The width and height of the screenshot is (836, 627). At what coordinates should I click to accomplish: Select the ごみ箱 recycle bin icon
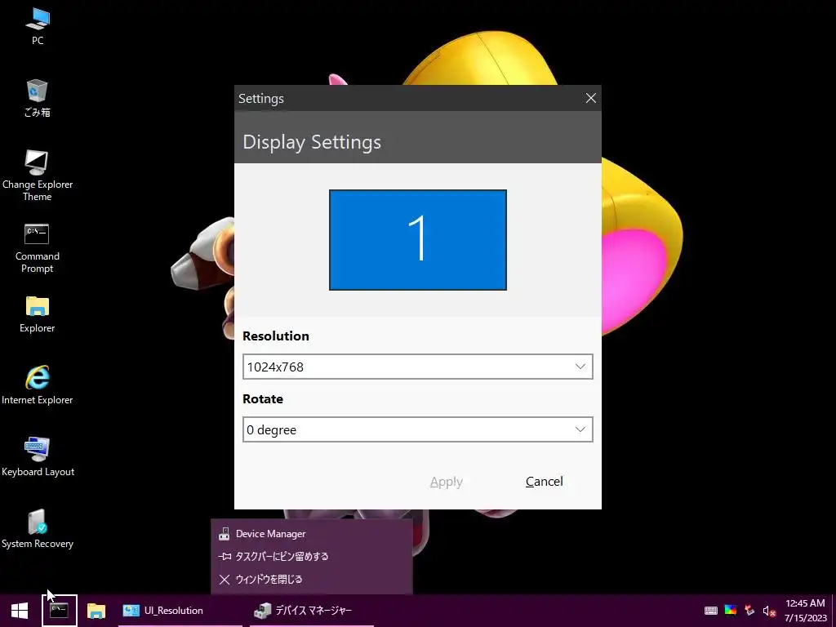click(x=38, y=98)
